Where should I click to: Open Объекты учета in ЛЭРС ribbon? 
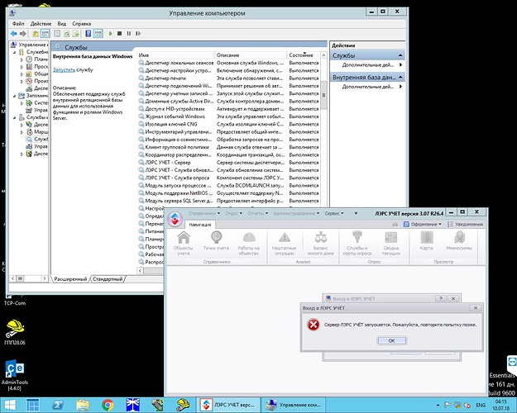pyautogui.click(x=184, y=244)
